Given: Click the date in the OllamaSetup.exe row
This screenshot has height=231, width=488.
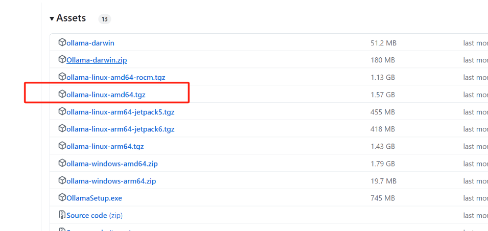Looking at the screenshot, I should 475,198.
